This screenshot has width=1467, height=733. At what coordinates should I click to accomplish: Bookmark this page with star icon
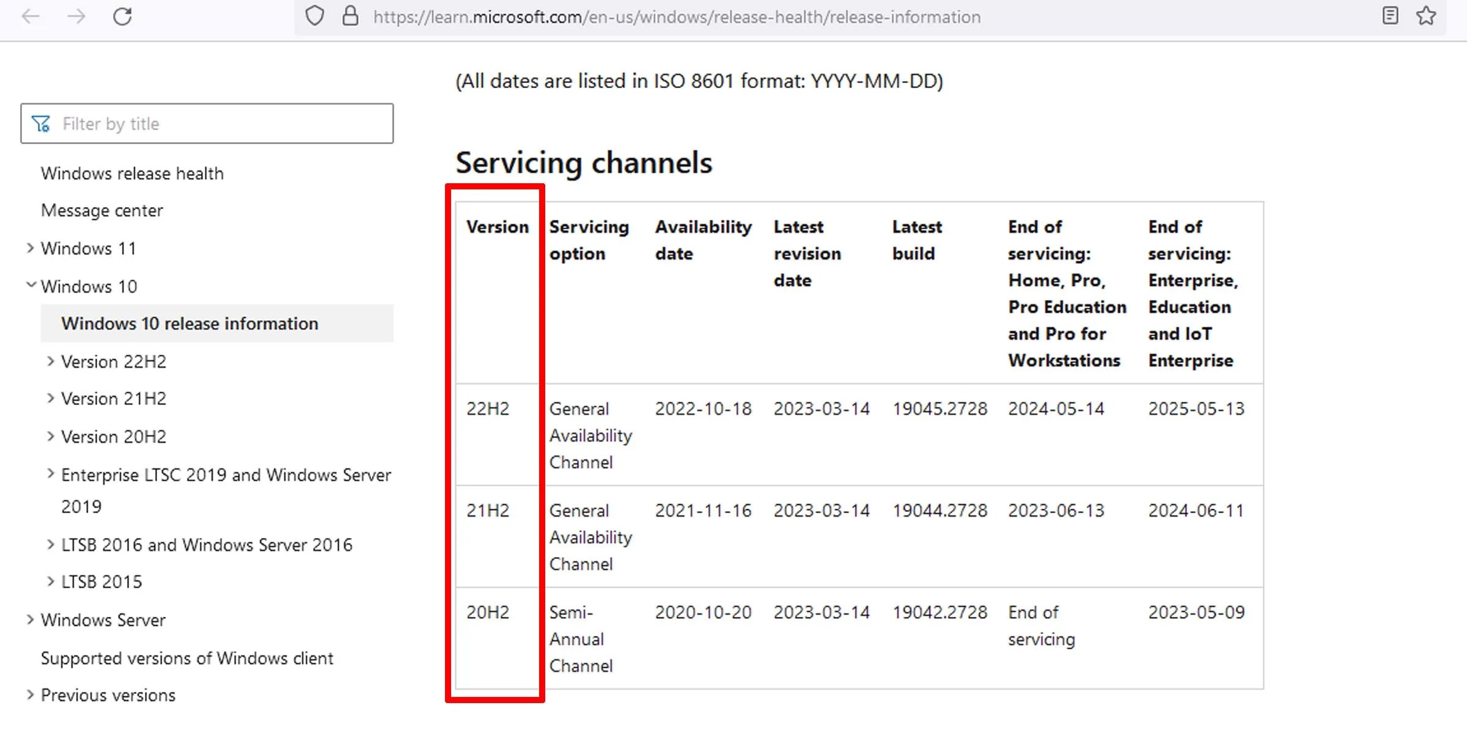pyautogui.click(x=1426, y=16)
